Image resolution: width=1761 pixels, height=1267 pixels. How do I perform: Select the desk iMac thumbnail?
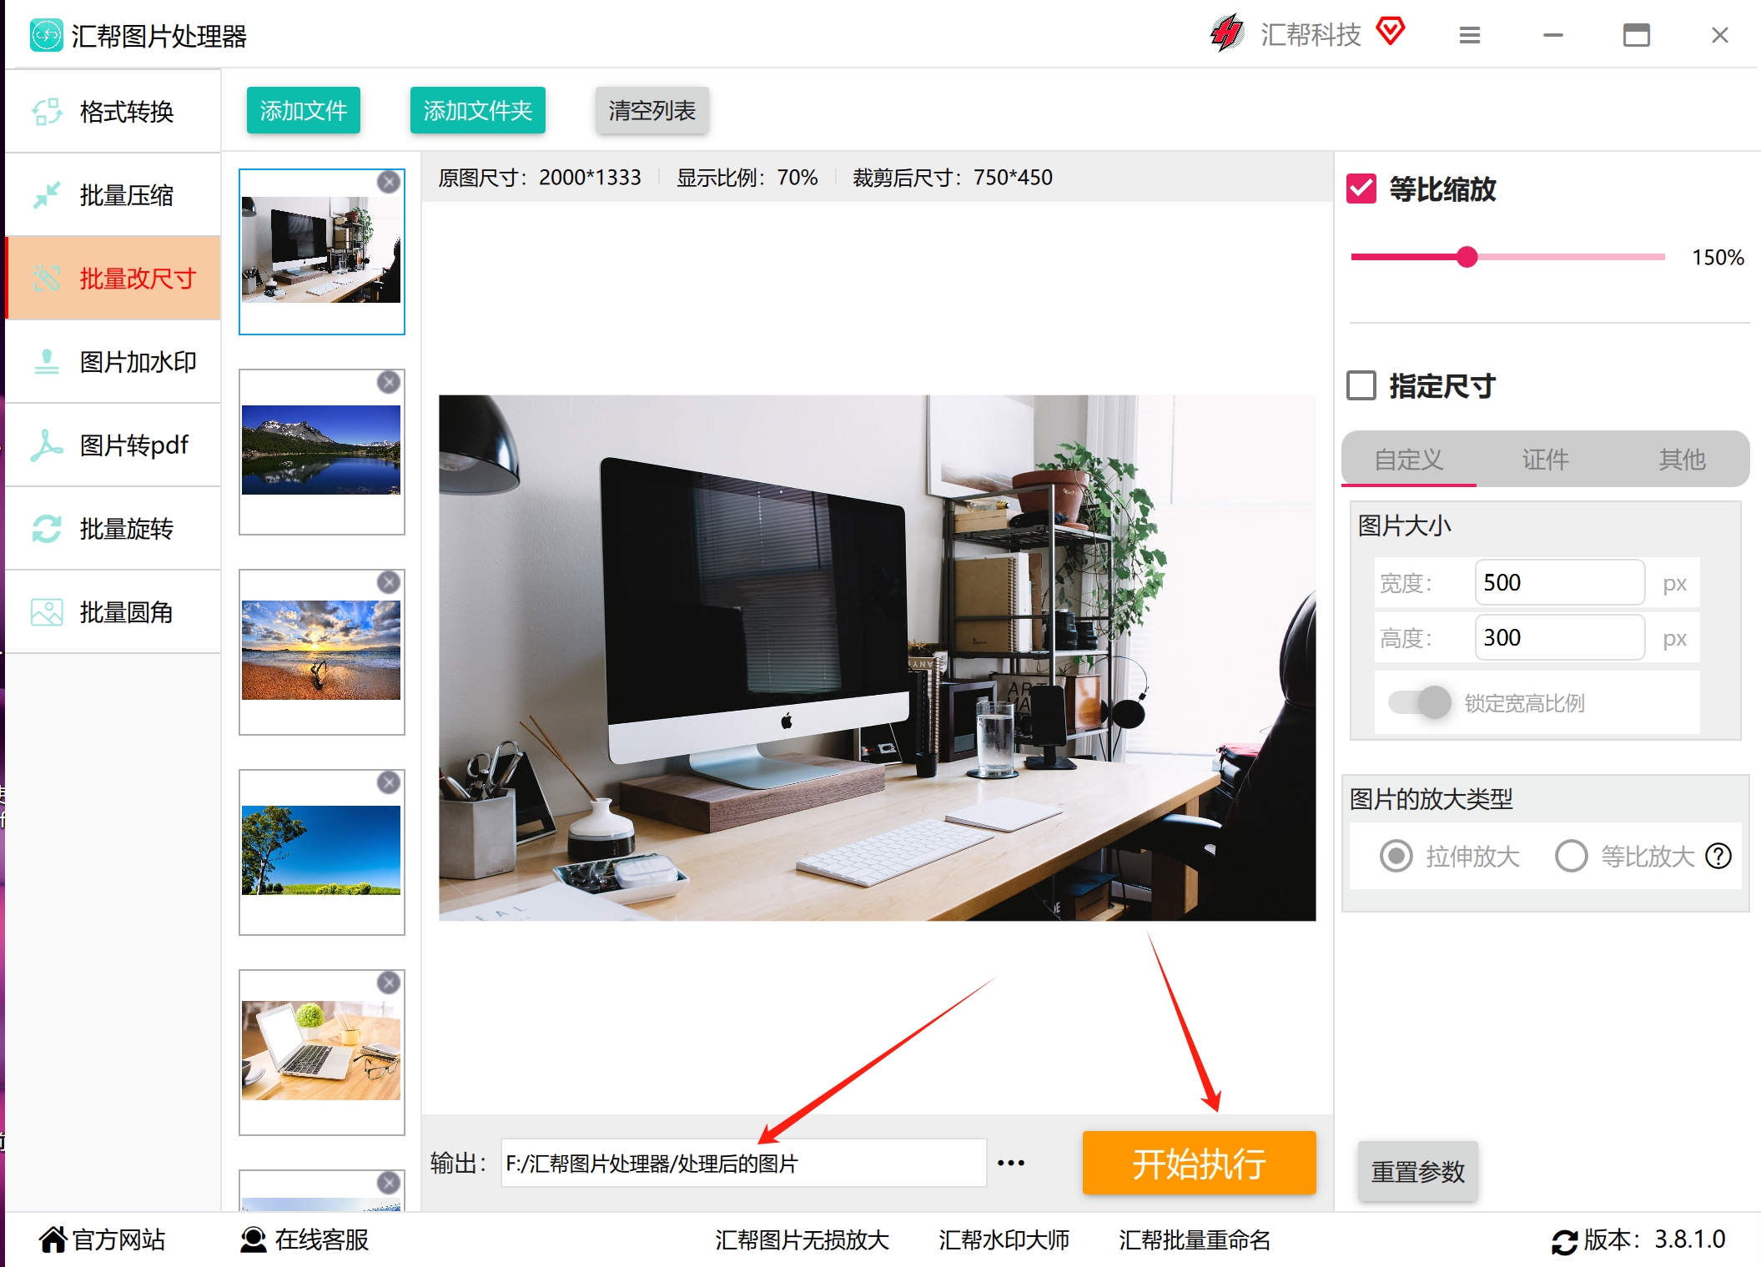coord(321,250)
